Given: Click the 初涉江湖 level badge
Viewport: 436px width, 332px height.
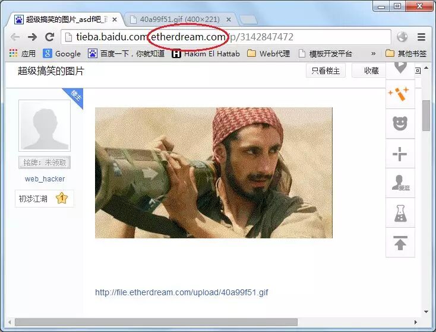Looking at the screenshot, I should [x=45, y=199].
